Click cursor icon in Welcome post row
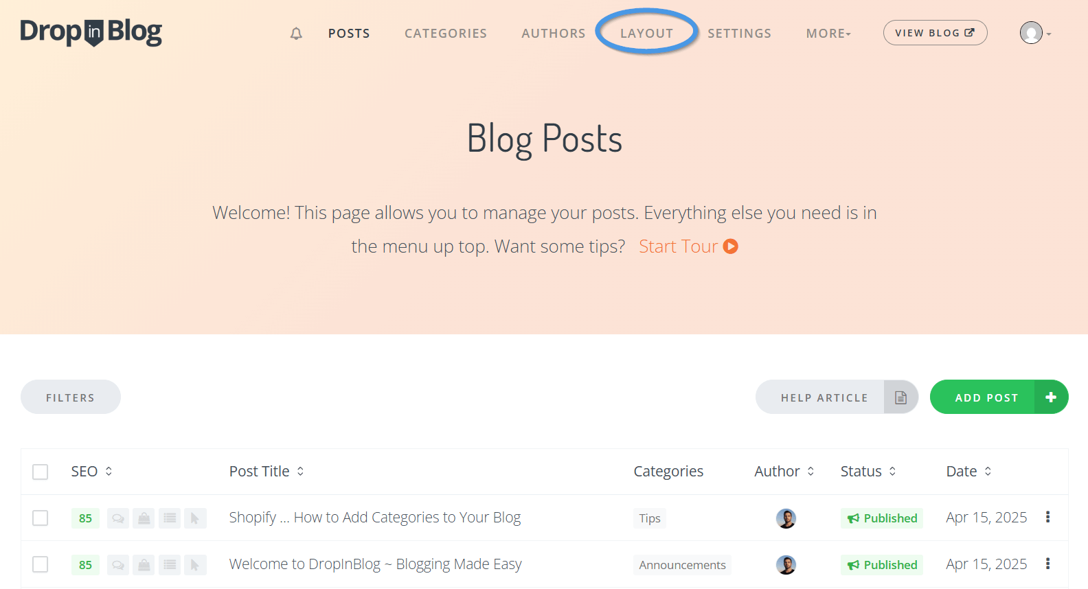This screenshot has height=589, width=1088. click(195, 565)
